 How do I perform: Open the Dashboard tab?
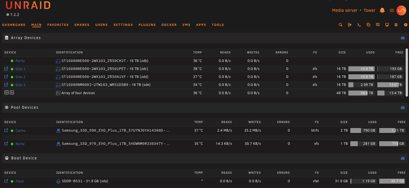pos(14,25)
